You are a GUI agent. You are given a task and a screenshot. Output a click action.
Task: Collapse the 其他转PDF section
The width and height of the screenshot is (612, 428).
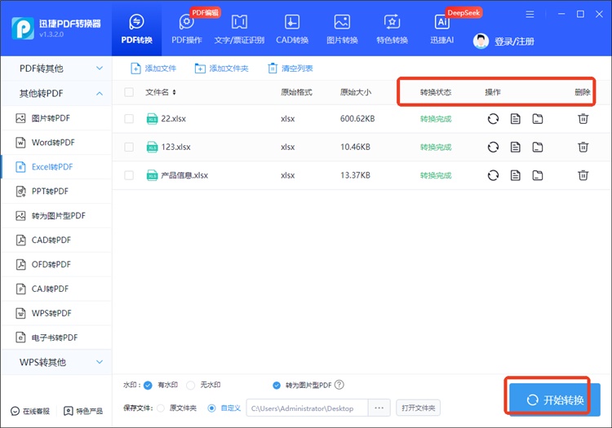coord(56,94)
